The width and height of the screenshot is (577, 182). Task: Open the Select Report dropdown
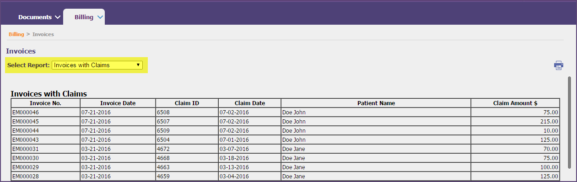pos(97,65)
